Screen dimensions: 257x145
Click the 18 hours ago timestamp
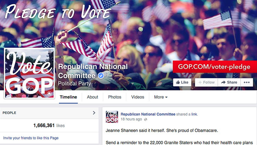pyautogui.click(x=131, y=119)
